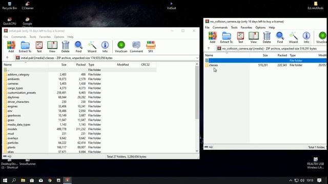Click taskbar search icon
This screenshot has height=184, width=328.
click(x=14, y=180)
